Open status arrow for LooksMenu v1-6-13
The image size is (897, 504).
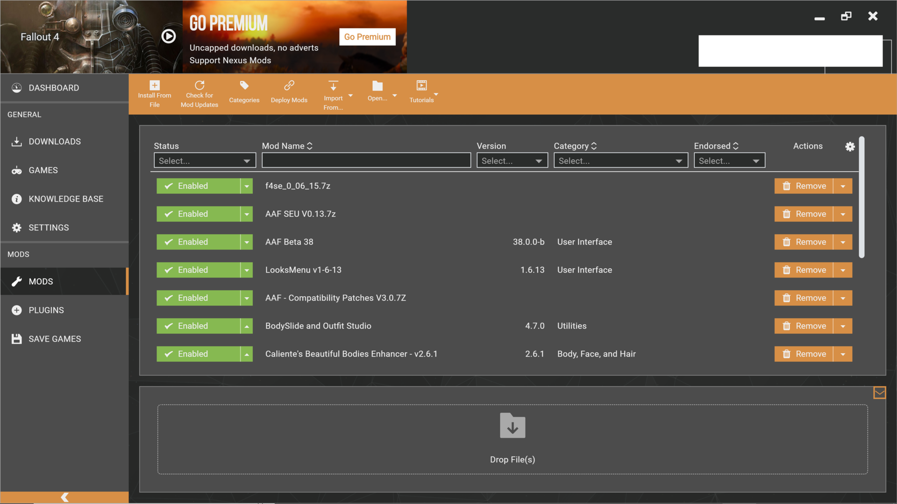[247, 270]
